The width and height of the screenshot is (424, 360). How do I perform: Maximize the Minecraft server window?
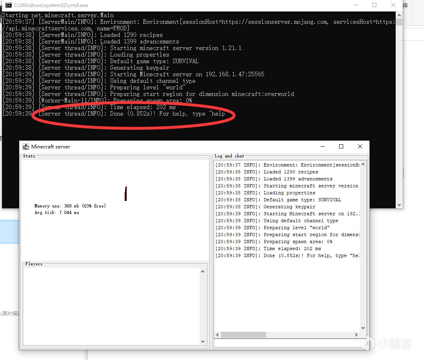[x=341, y=146]
